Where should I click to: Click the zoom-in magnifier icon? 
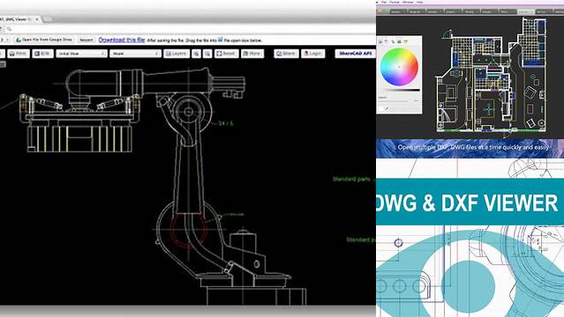(x=196, y=54)
